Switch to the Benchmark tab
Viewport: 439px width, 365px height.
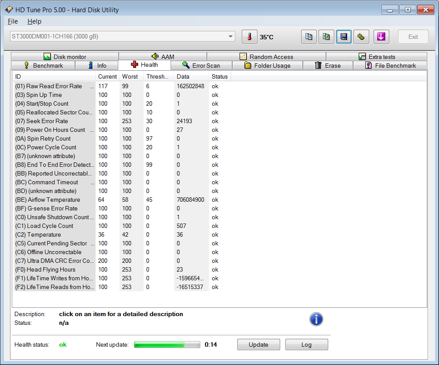[43, 65]
